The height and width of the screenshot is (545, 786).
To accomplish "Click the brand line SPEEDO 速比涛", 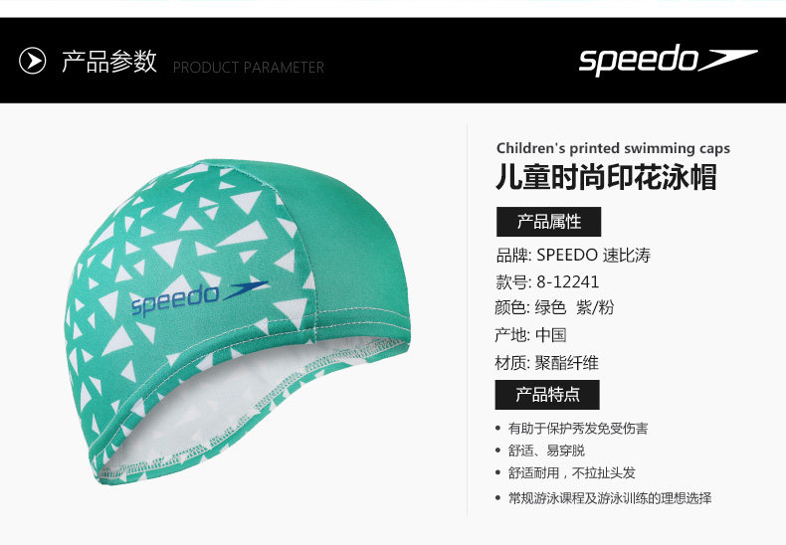I will point(573,256).
